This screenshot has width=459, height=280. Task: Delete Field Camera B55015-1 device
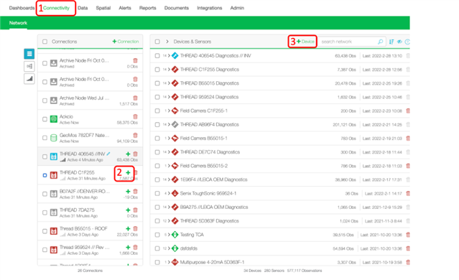pyautogui.click(x=408, y=138)
